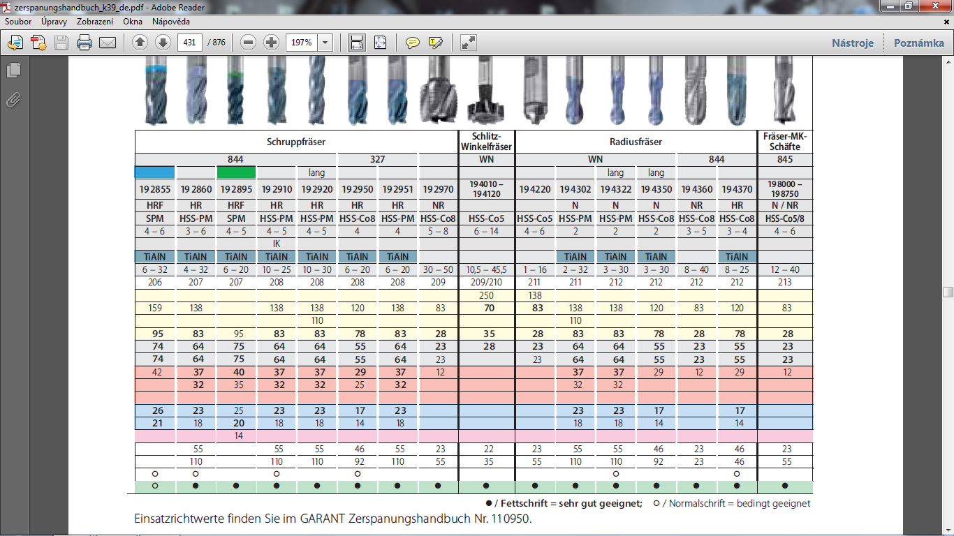This screenshot has width=954, height=536.
Task: Open the zoom percentage dropdown
Action: pos(325,43)
